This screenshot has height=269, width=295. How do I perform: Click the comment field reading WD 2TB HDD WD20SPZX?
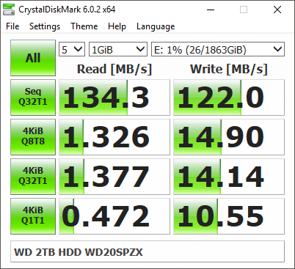(x=147, y=252)
